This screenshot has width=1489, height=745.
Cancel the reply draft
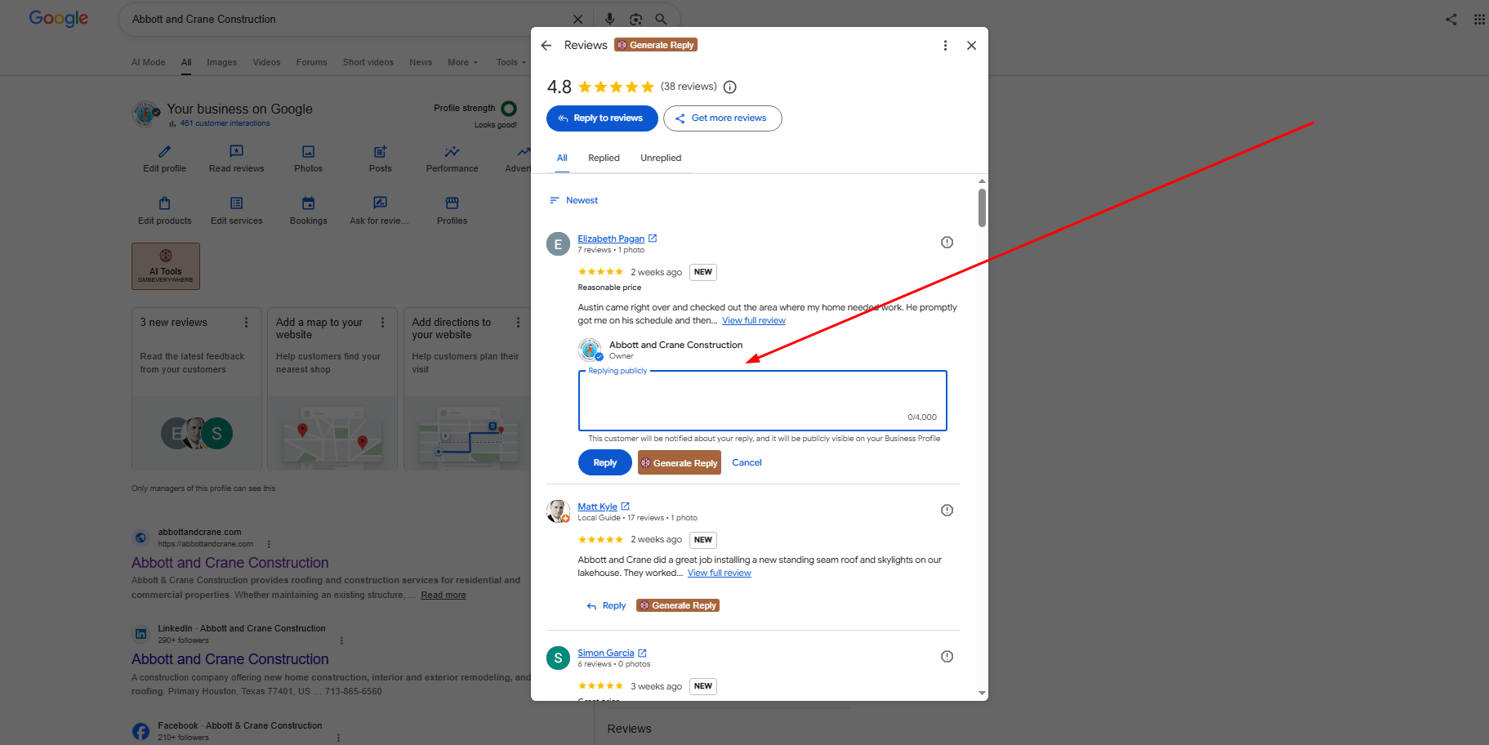click(747, 463)
